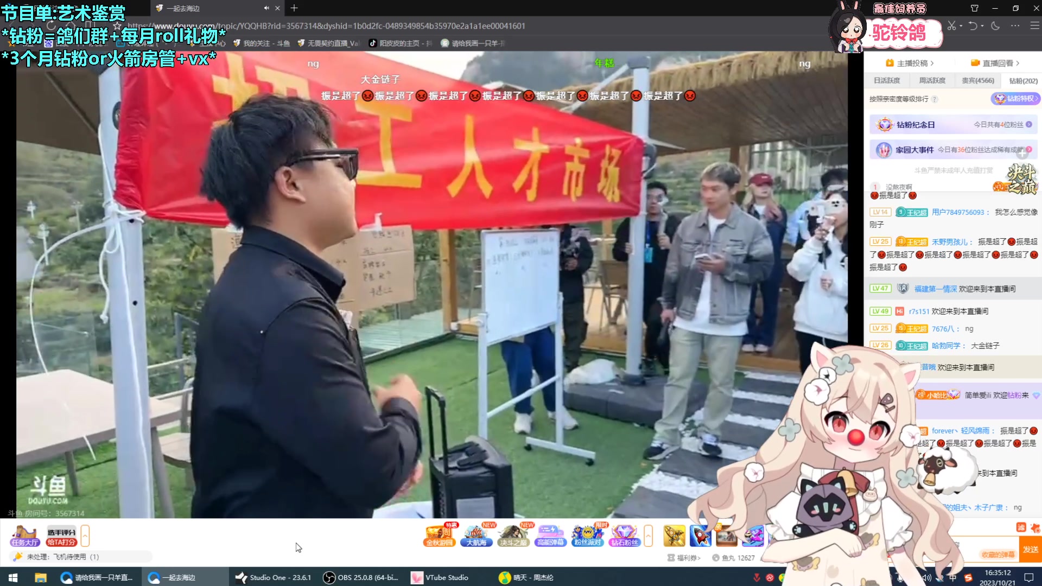
Task: Open the 大航海 activity icon
Action: pos(476,536)
